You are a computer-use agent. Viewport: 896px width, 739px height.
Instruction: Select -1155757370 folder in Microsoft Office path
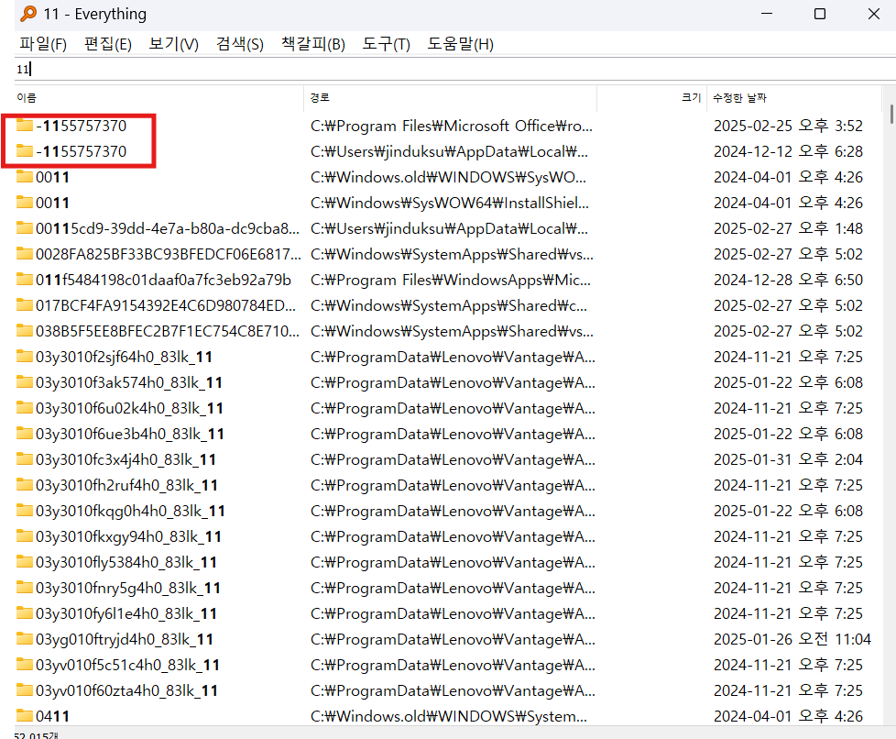click(82, 126)
